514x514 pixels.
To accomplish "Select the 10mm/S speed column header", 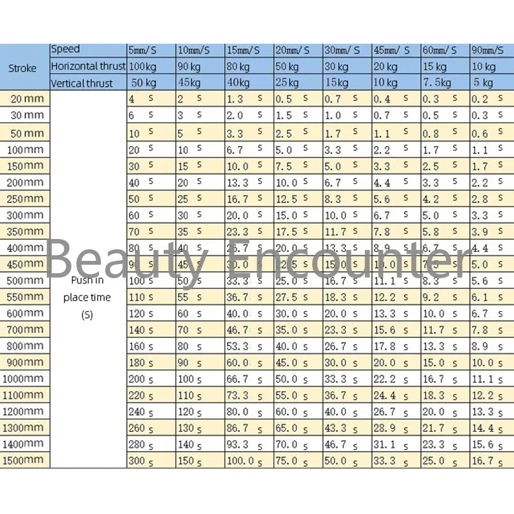I will [x=200, y=50].
